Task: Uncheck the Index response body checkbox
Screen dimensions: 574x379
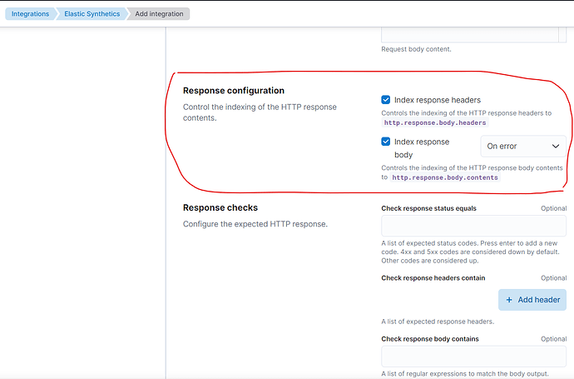Action: (x=386, y=142)
